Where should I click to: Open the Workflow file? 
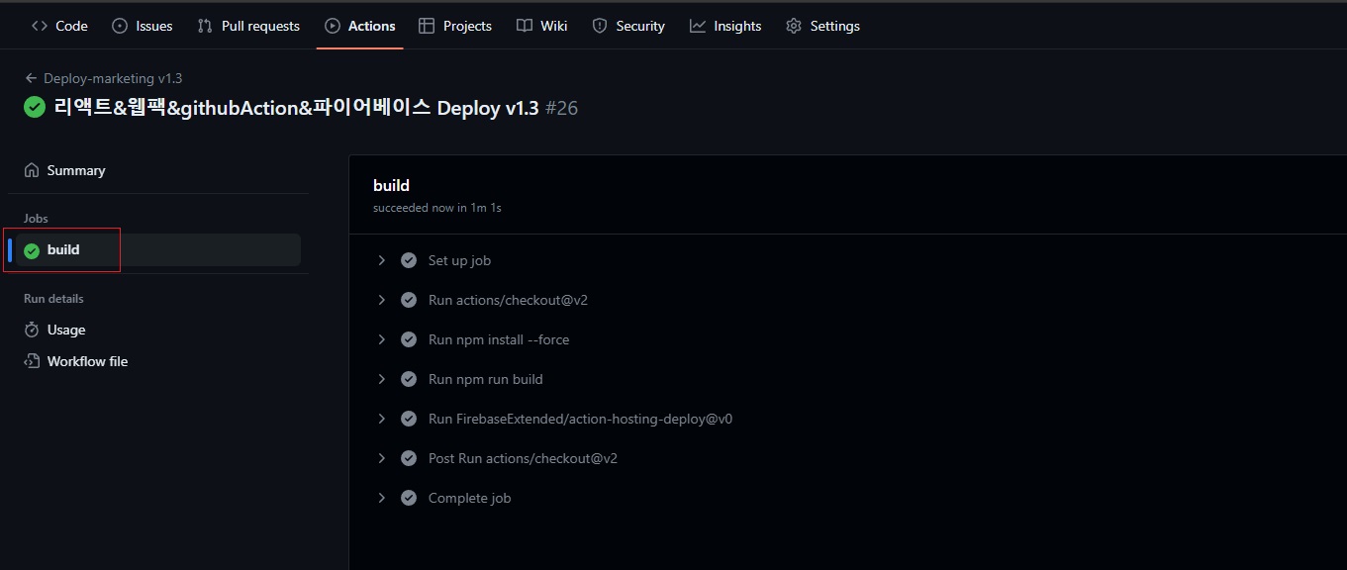point(87,361)
